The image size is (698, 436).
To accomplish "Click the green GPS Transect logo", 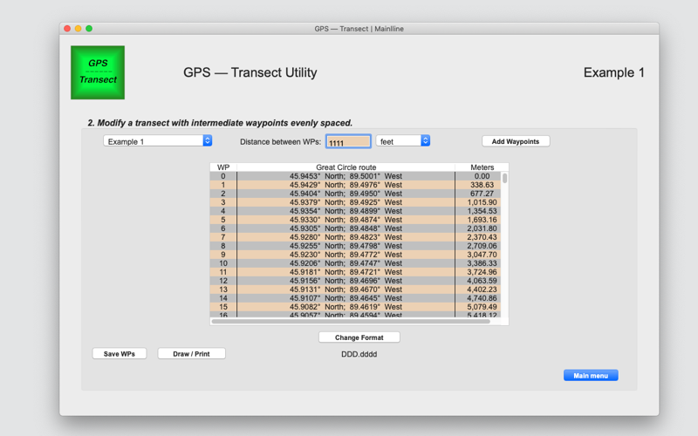I will [98, 72].
